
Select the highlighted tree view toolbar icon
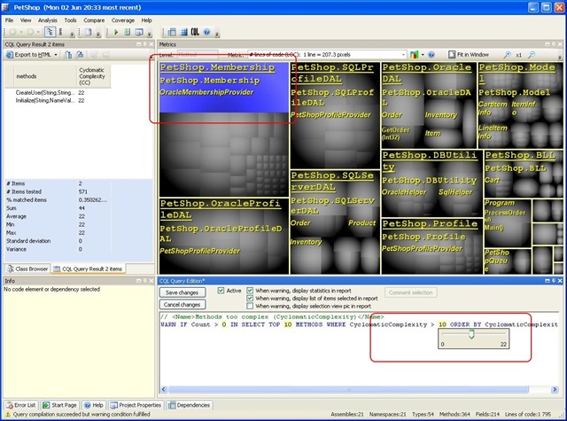(x=50, y=32)
